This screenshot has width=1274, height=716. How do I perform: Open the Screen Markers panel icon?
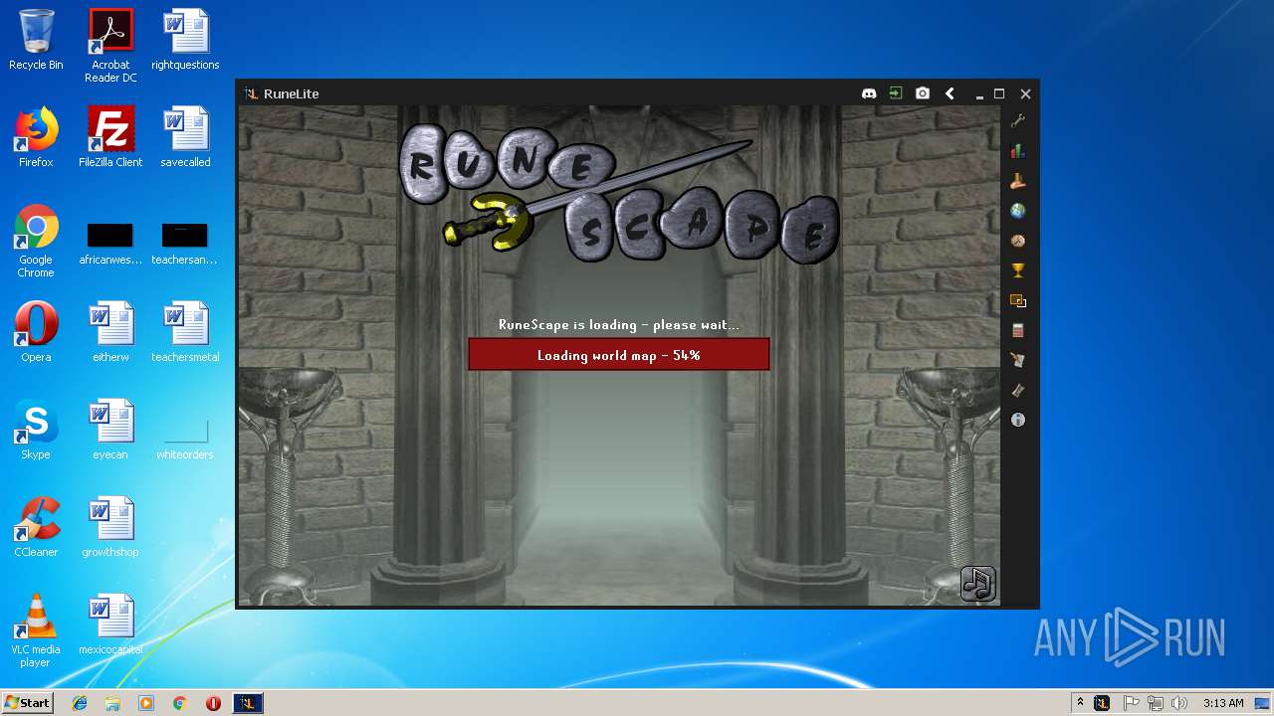coord(1017,300)
